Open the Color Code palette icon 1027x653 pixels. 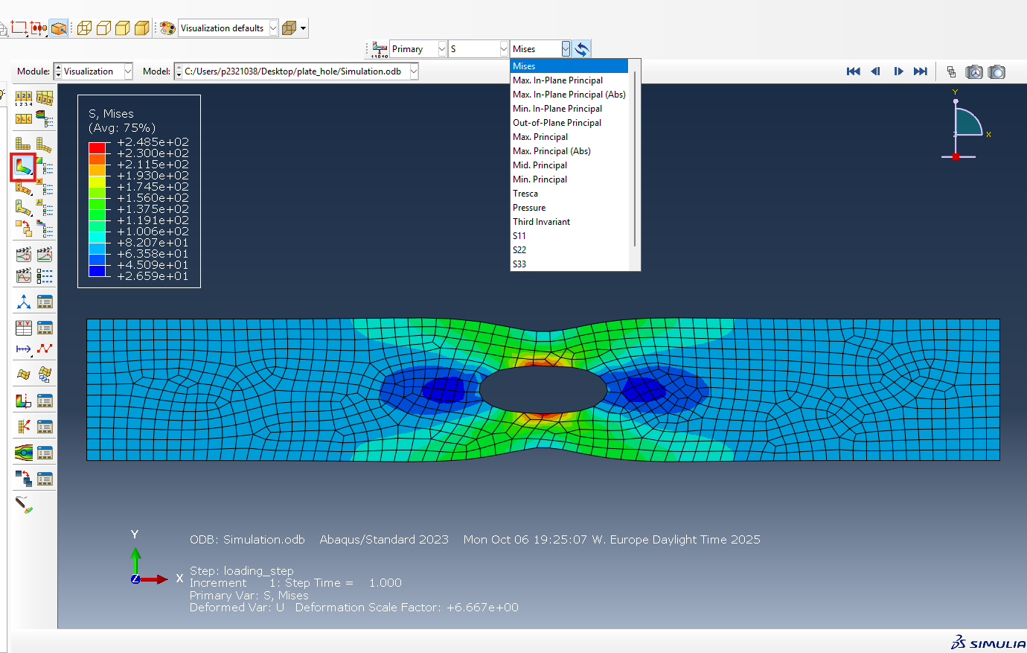(167, 28)
